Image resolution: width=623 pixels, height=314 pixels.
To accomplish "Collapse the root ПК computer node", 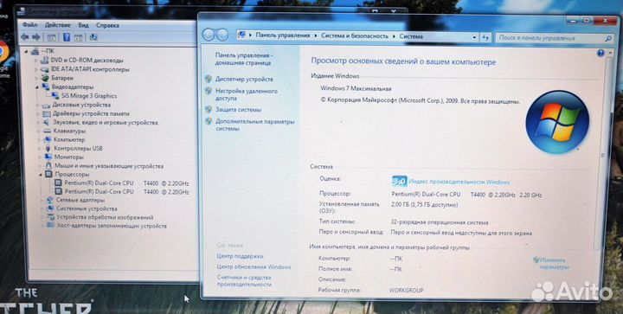I will coord(26,52).
